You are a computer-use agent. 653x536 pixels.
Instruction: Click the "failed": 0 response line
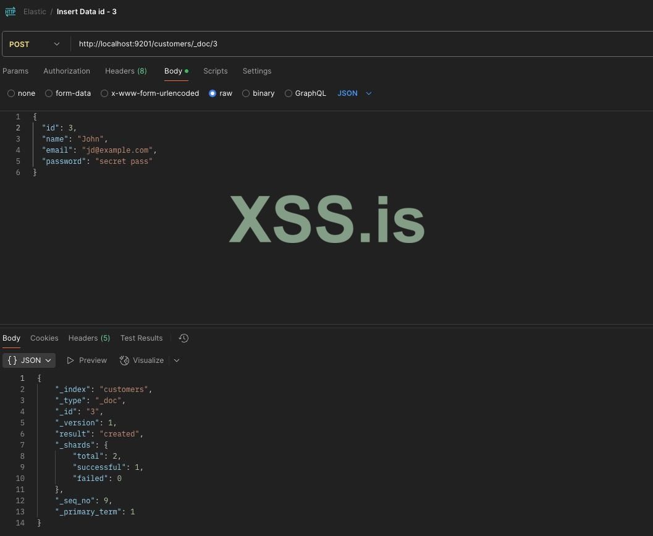[x=97, y=479]
